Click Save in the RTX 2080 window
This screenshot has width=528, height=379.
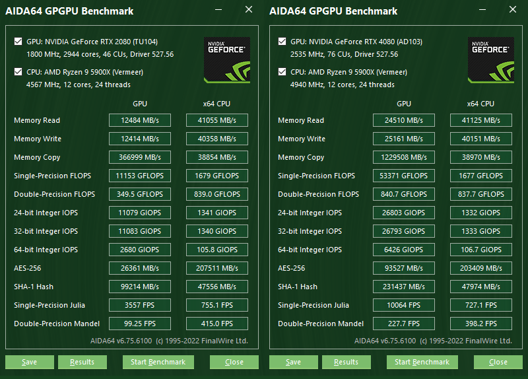pos(30,362)
